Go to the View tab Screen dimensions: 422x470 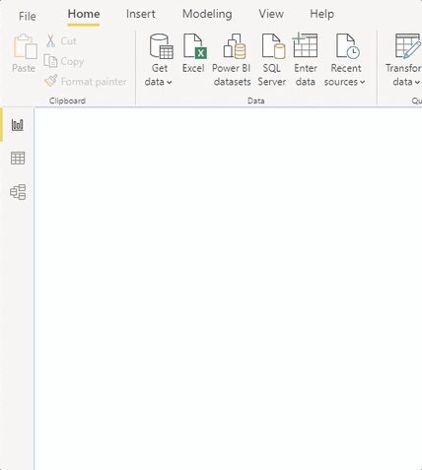(x=271, y=14)
